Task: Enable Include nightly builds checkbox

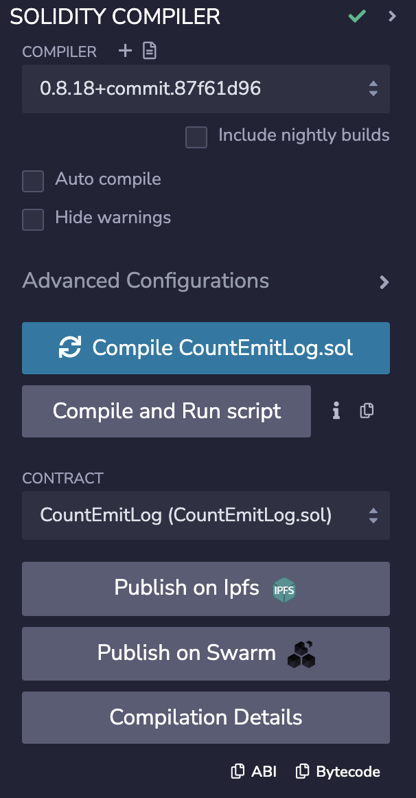Action: click(196, 137)
